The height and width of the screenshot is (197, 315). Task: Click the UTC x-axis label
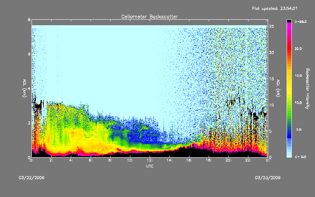coord(149,167)
